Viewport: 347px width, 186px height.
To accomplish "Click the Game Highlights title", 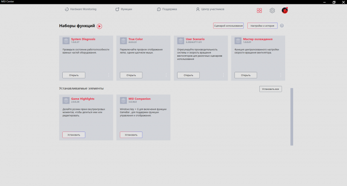I will 83,99.
